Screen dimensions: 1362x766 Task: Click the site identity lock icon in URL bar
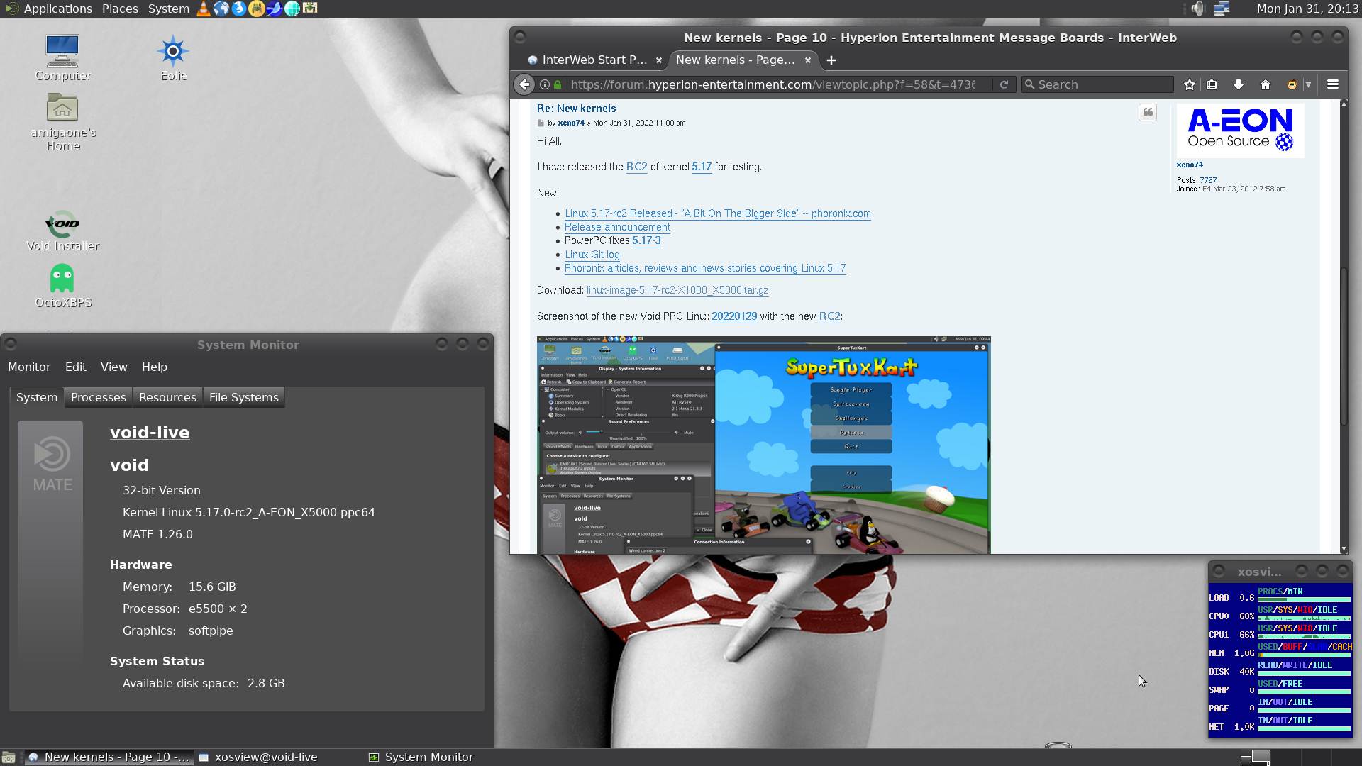click(x=558, y=84)
